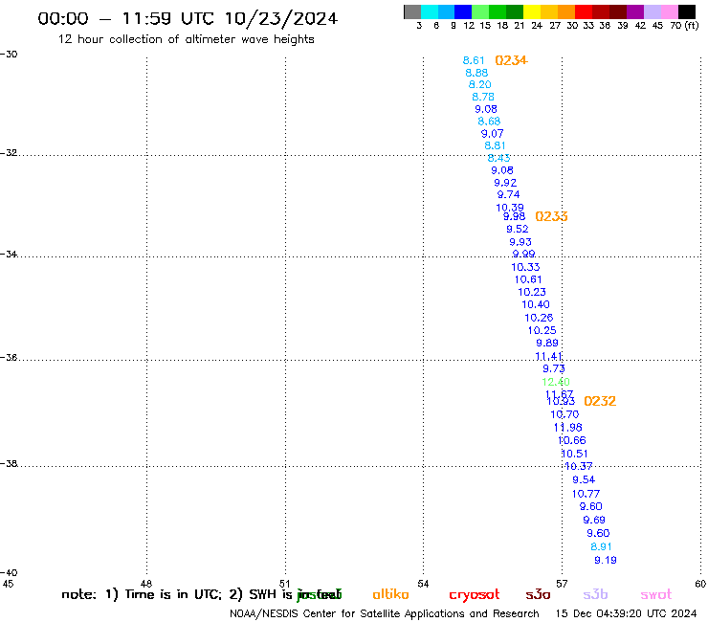Select the wave height value 9.93

click(x=520, y=242)
